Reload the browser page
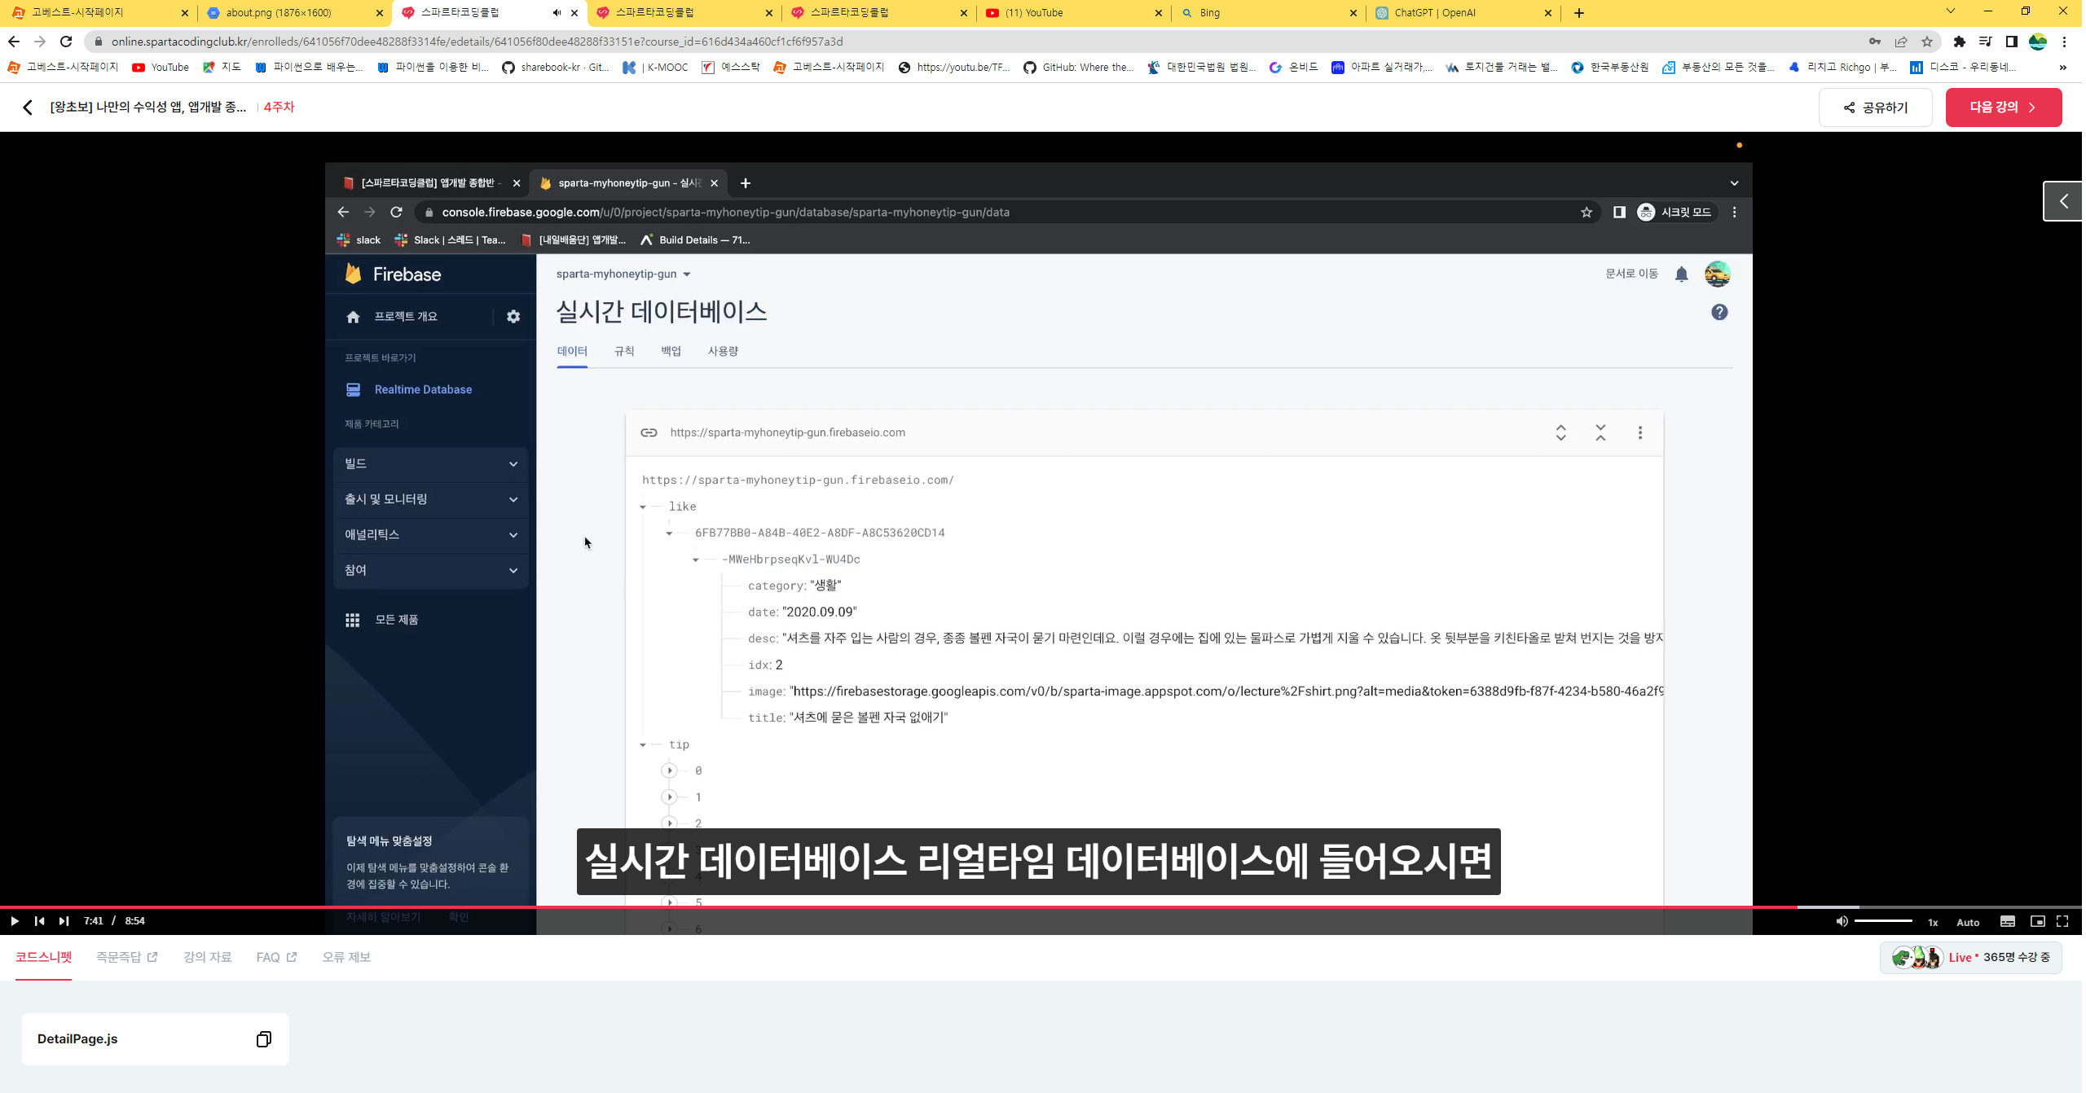The height and width of the screenshot is (1093, 2086). (67, 42)
